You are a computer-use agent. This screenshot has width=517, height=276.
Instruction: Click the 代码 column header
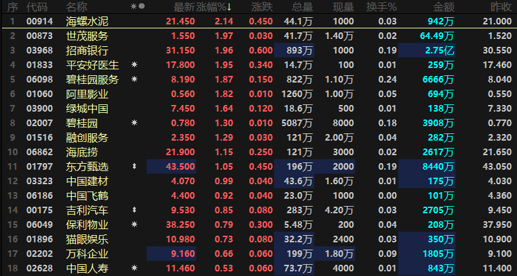coord(37,7)
